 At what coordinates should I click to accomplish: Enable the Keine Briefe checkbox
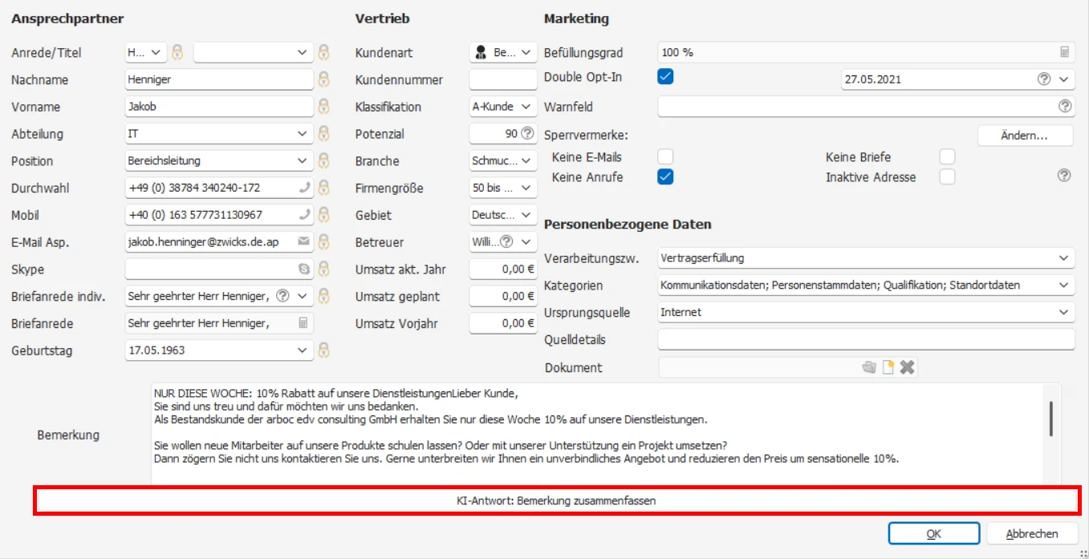(x=948, y=156)
